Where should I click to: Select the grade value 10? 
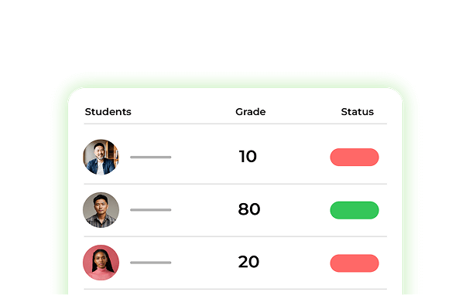point(248,157)
